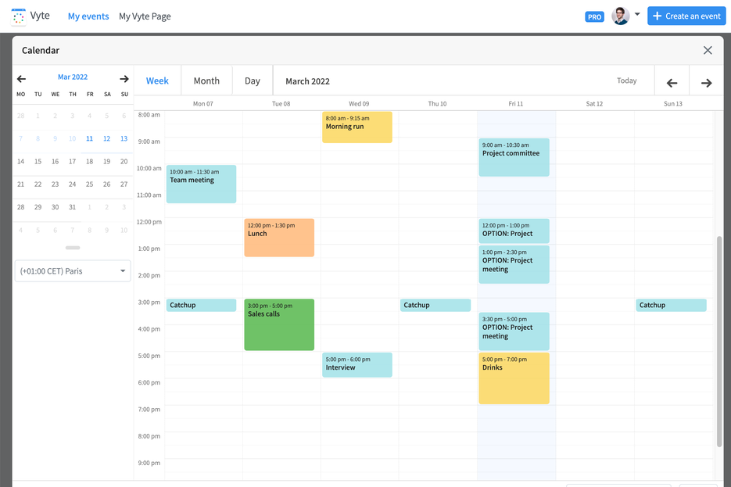
Task: Open the account dropdown next to the avatar
Action: (636, 16)
